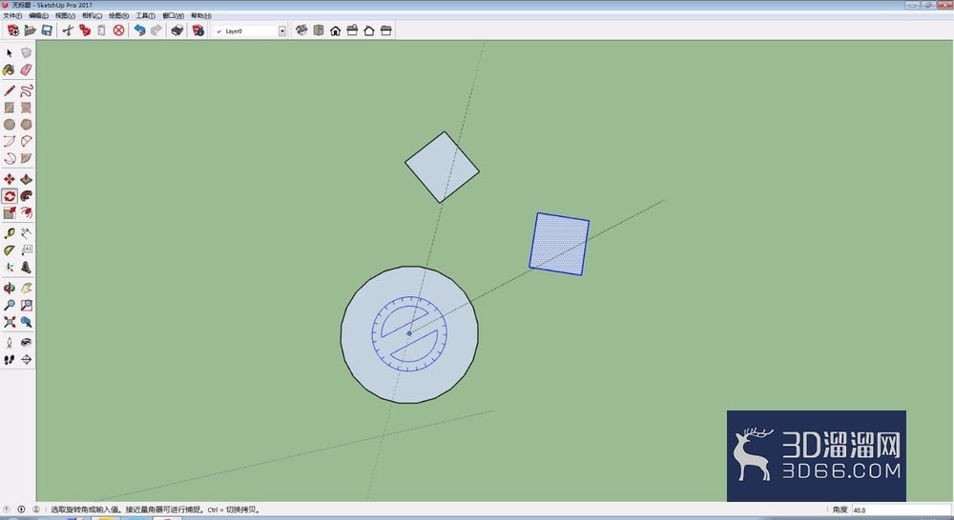Click the red Copy icon

[85, 30]
